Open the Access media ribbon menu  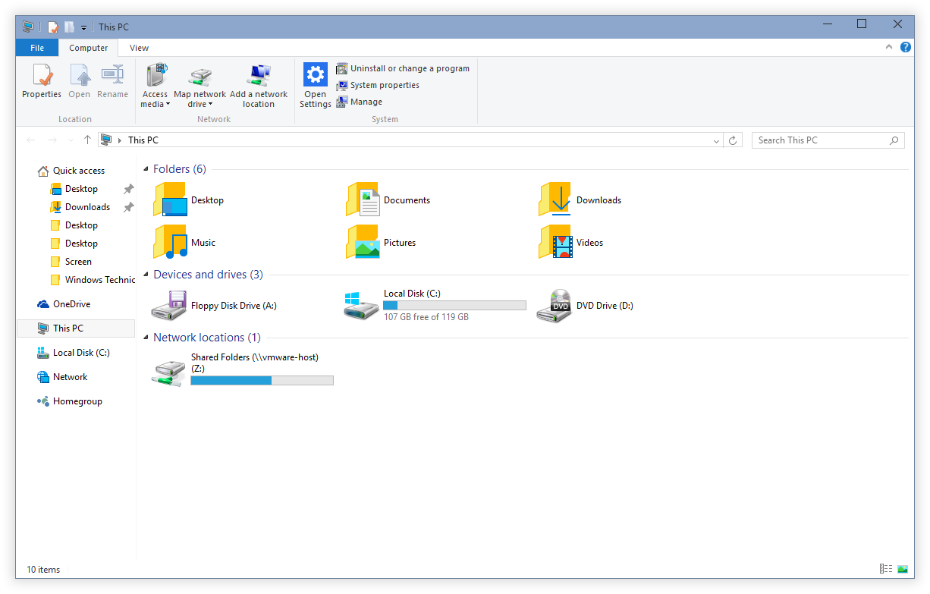[x=155, y=86]
